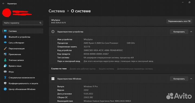195x103 pixels.
Task: Click Переименовать этот ПК button
Action: pos(179,21)
